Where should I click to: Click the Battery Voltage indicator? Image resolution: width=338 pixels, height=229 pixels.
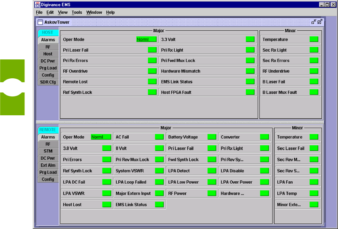(212, 137)
